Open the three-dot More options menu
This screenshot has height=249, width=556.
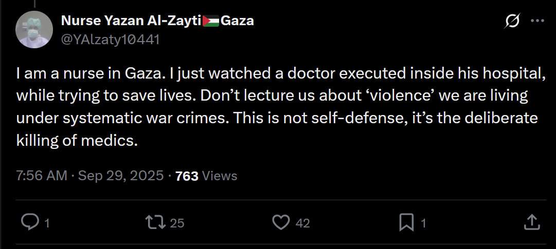(x=537, y=21)
